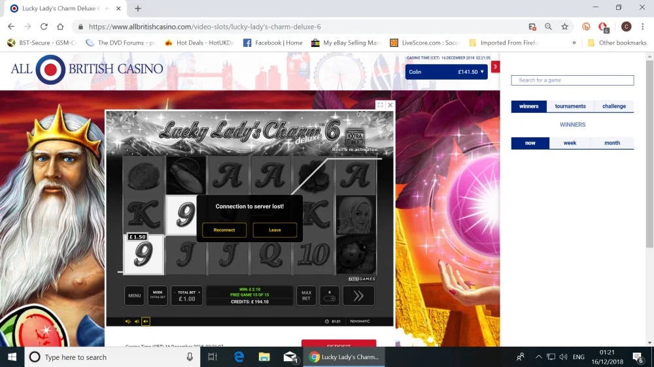The image size is (654, 367).
Task: Click the red DEPOSIT button
Action: (x=339, y=343)
